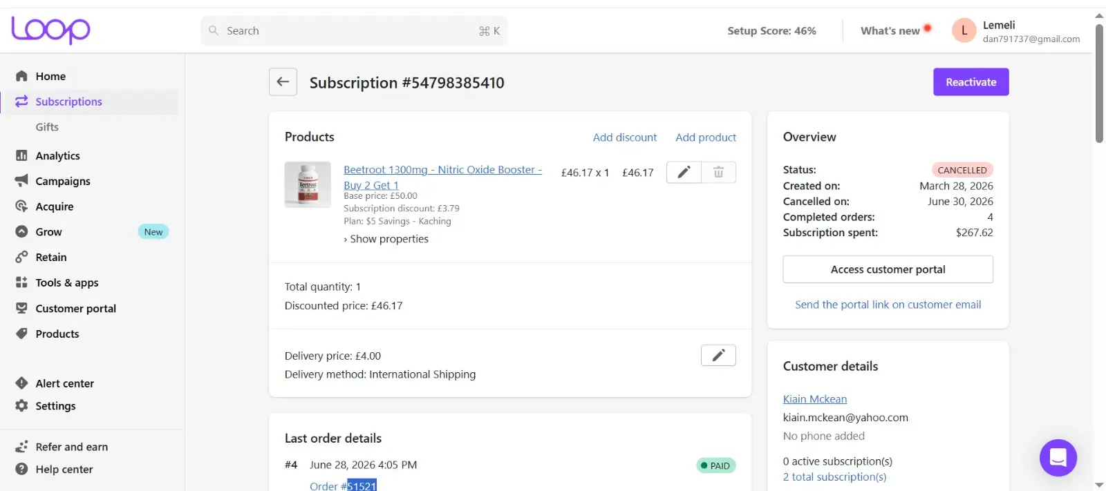Click the Analytics chart icon

tap(21, 155)
